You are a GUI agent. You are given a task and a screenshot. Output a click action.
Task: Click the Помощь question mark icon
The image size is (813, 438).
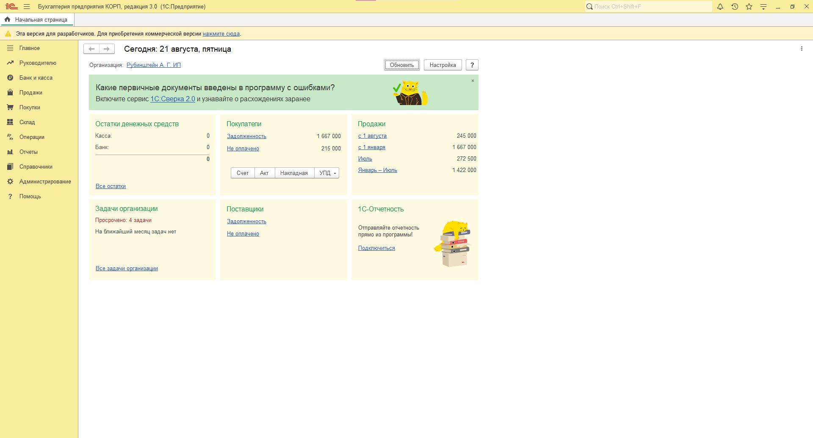(10, 197)
